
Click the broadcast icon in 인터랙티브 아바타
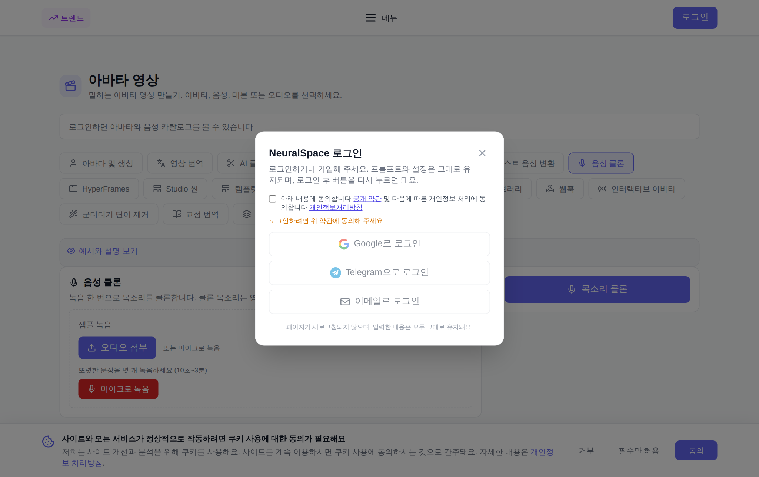pyautogui.click(x=602, y=189)
